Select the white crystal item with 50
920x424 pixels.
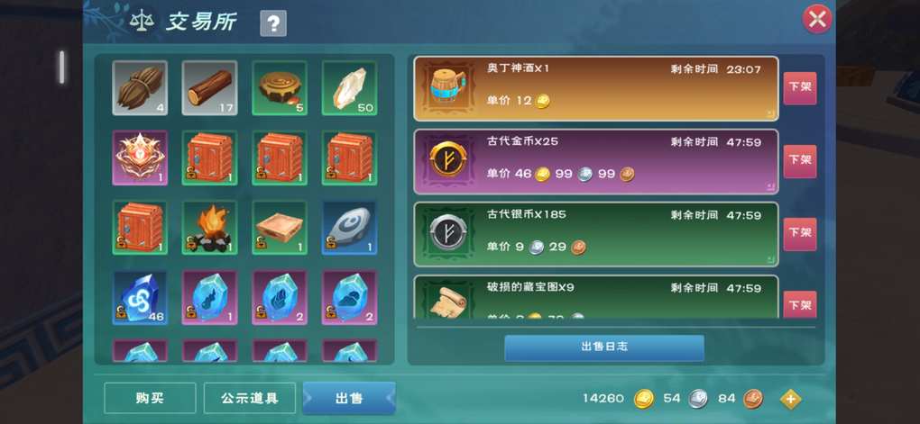(350, 88)
